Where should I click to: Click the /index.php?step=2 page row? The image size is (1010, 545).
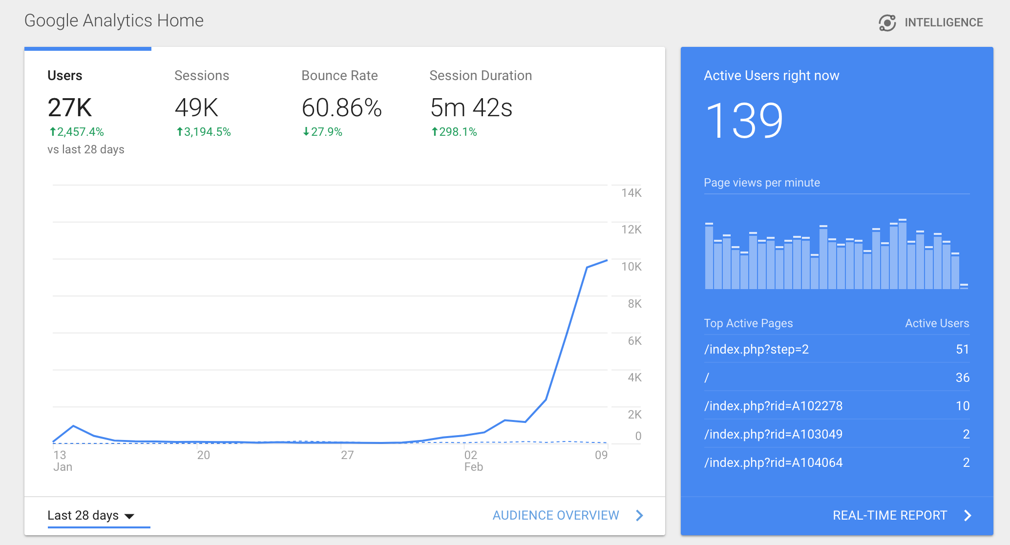837,349
